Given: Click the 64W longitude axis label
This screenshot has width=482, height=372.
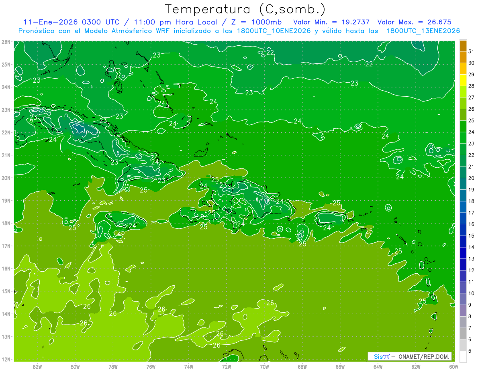Looking at the screenshot, I should (x=378, y=366).
